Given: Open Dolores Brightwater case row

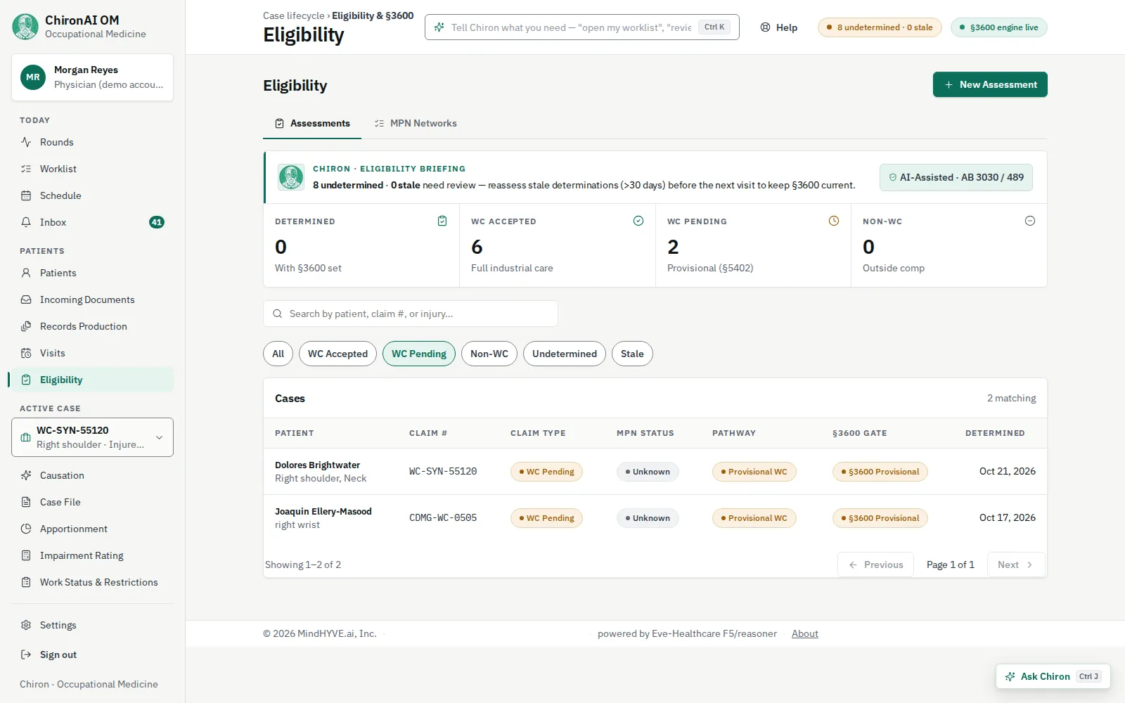Looking at the screenshot, I should coord(655,472).
